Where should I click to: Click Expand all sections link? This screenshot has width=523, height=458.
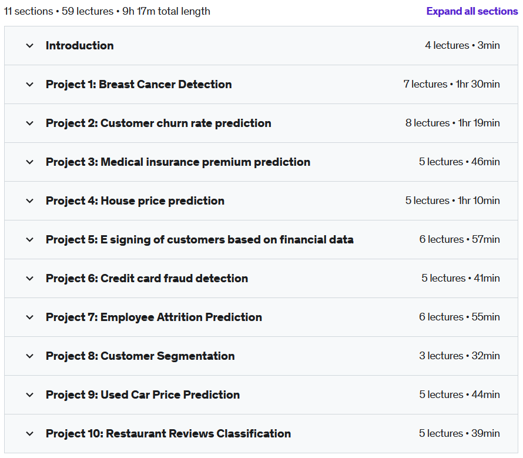click(x=472, y=11)
